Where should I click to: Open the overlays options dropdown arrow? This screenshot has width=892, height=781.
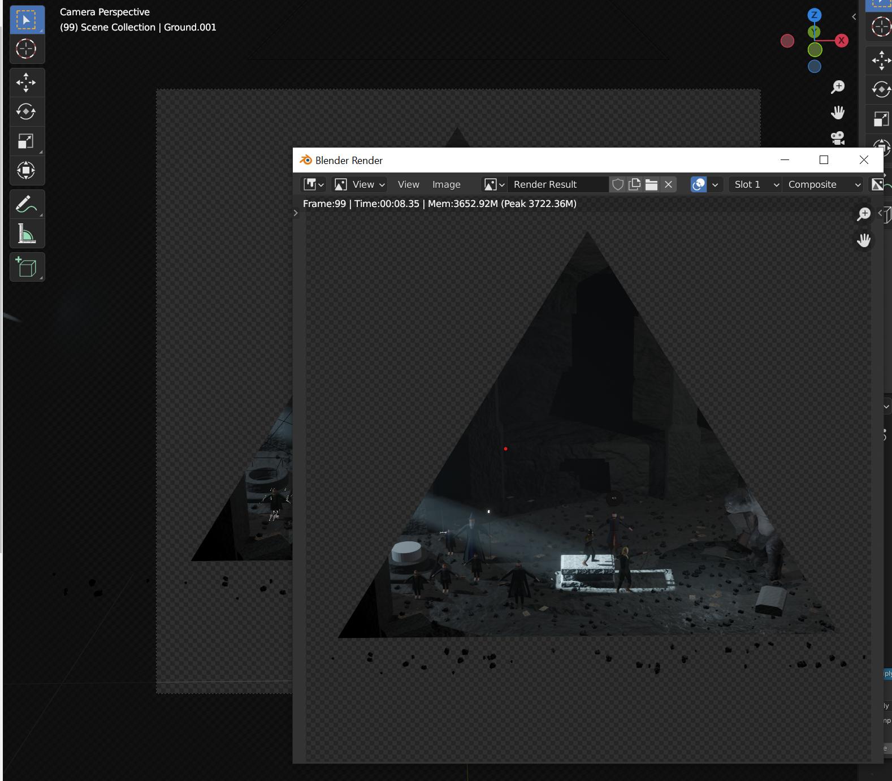click(715, 184)
